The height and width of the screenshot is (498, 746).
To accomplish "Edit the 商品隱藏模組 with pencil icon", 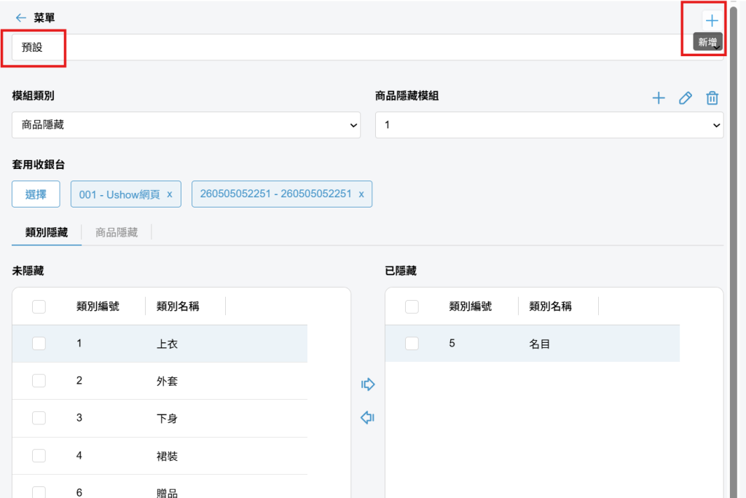I will [685, 98].
